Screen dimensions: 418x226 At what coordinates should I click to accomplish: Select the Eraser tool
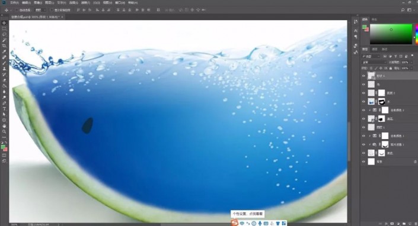[4, 80]
